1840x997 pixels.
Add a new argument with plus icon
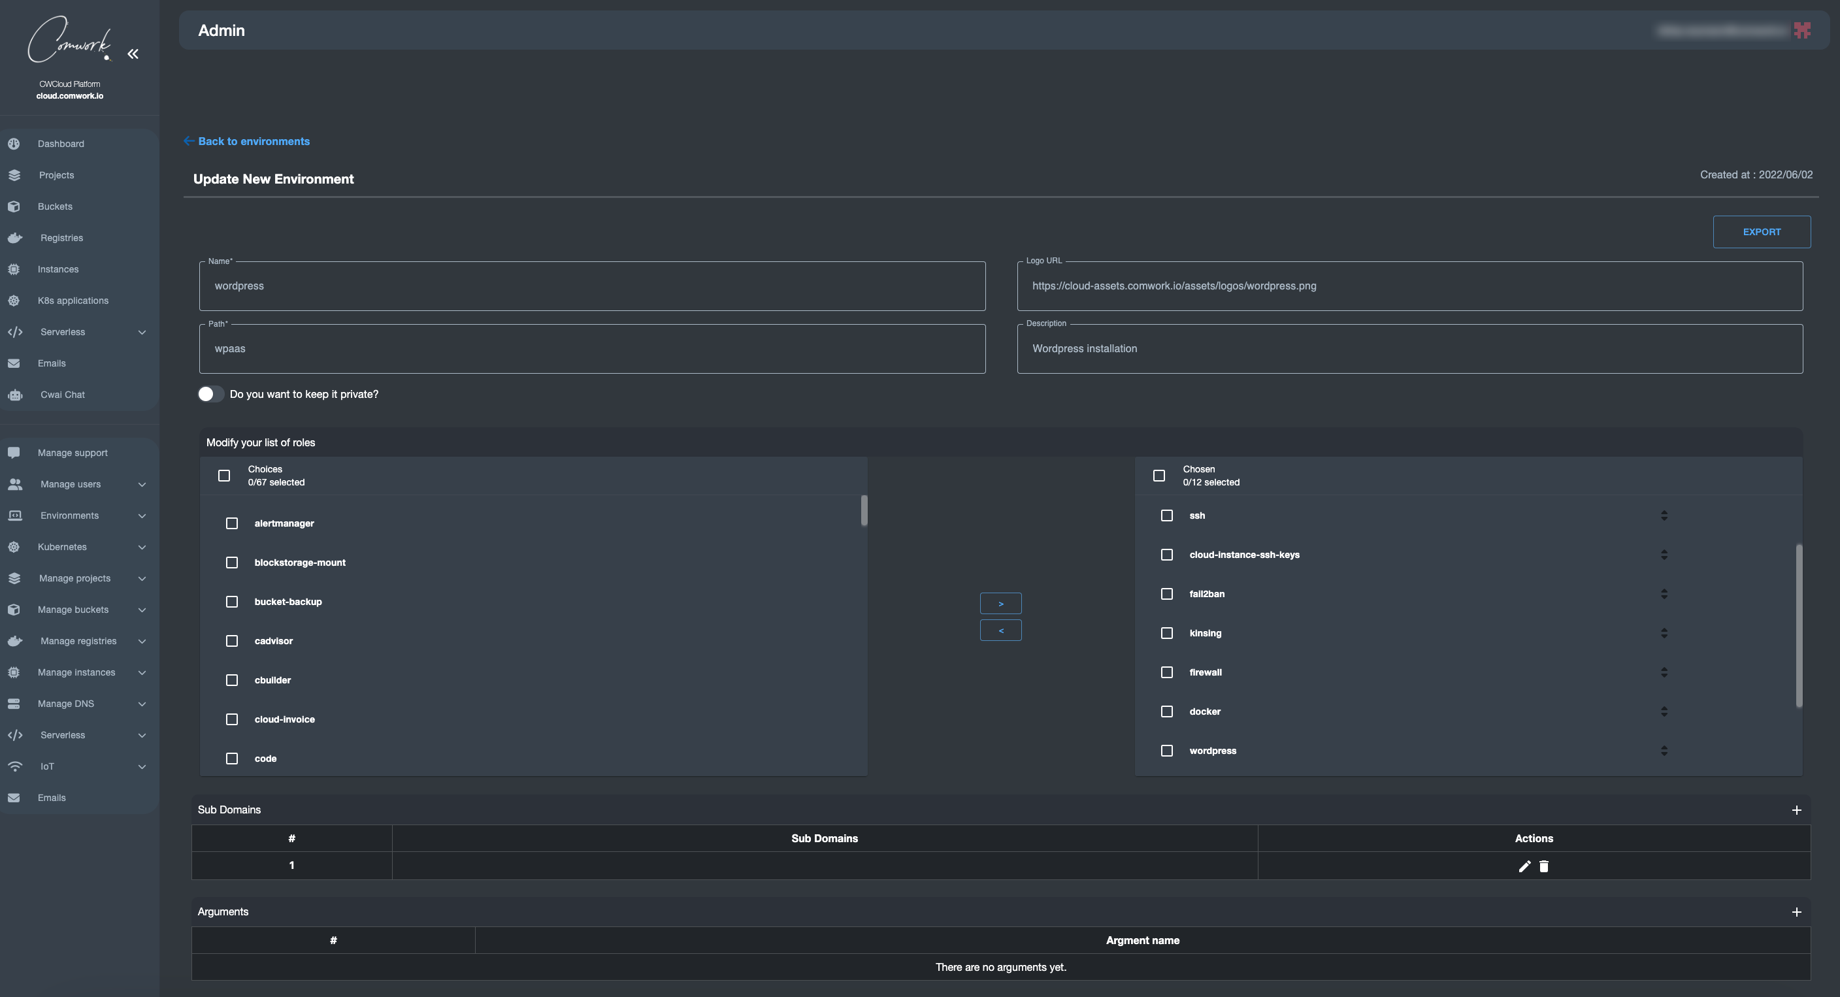pos(1796,913)
